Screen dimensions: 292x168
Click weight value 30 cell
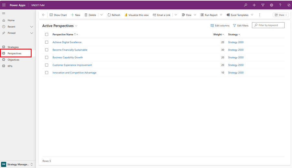[x=222, y=50]
